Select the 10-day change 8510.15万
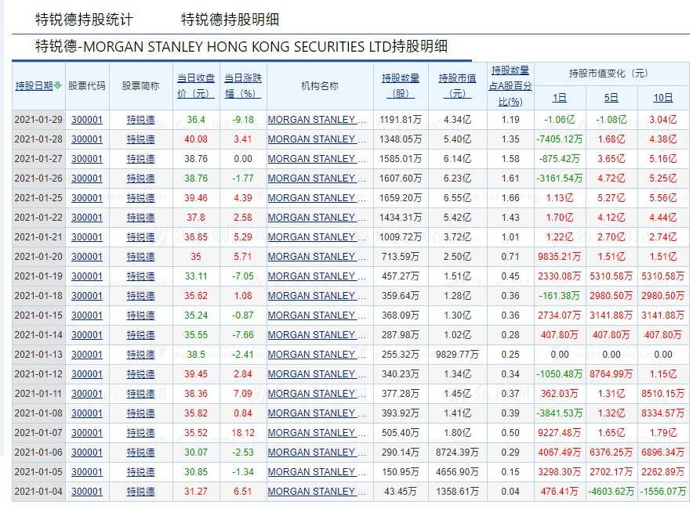The image size is (693, 512). 663,394
